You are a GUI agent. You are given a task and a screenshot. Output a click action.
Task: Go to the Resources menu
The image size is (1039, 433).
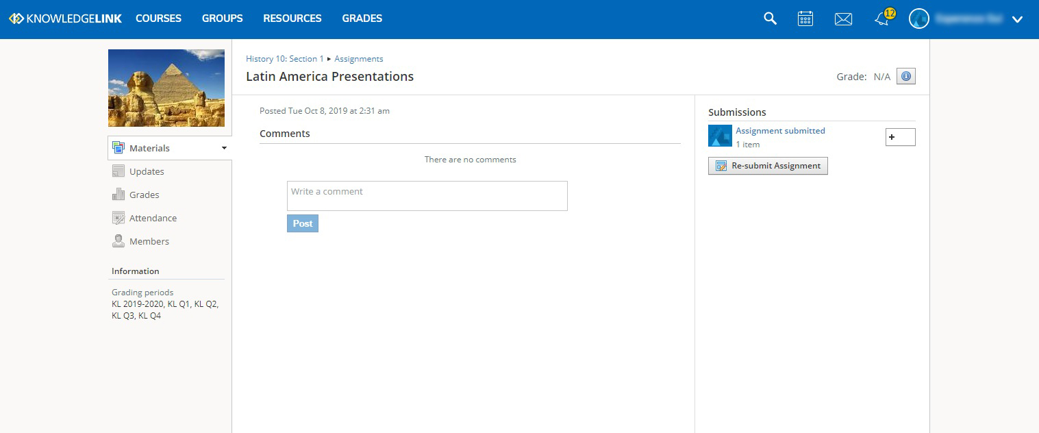coord(292,18)
